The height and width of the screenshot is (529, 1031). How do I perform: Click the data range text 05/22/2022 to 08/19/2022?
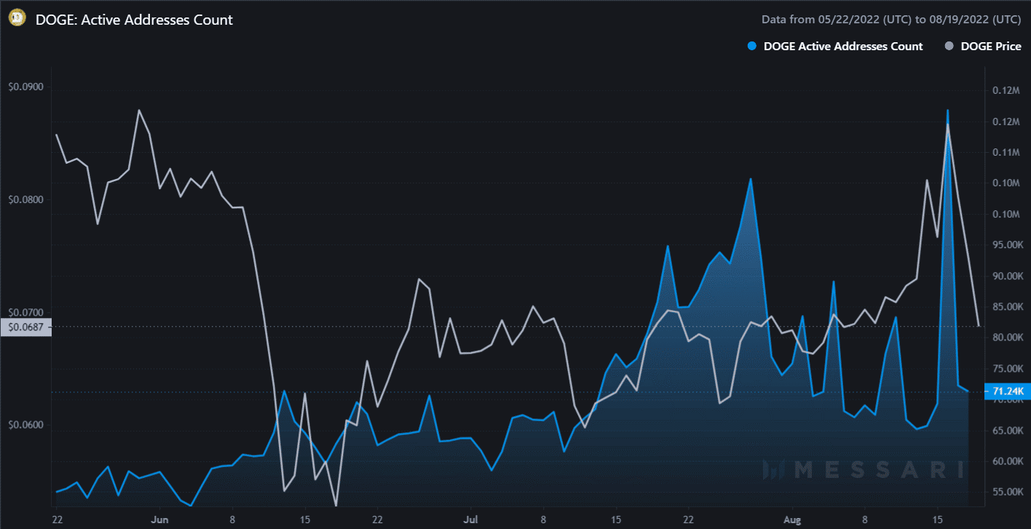[892, 20]
